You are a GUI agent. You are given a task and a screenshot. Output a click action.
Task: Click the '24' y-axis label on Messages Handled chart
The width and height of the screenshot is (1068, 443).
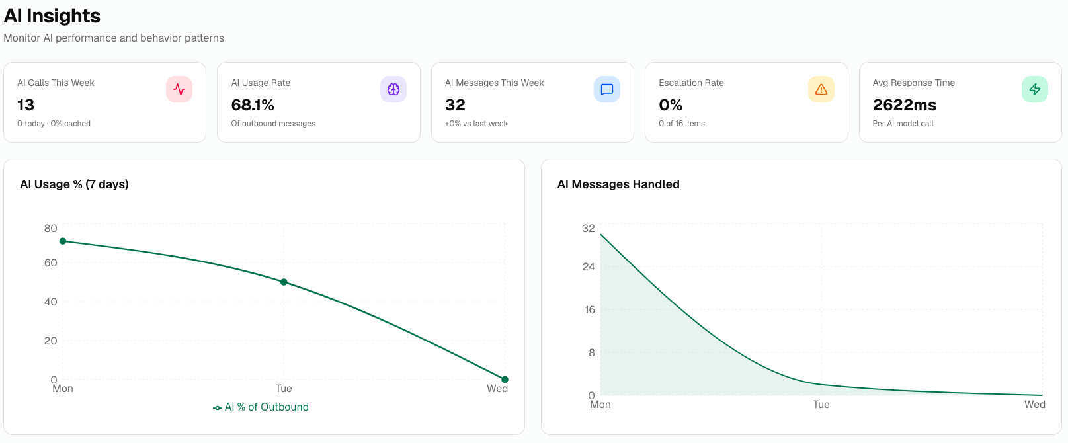pos(589,267)
